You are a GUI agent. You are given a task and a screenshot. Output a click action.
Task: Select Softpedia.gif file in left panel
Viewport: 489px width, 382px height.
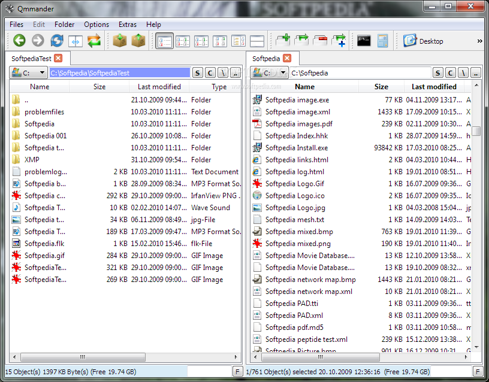[x=44, y=256]
